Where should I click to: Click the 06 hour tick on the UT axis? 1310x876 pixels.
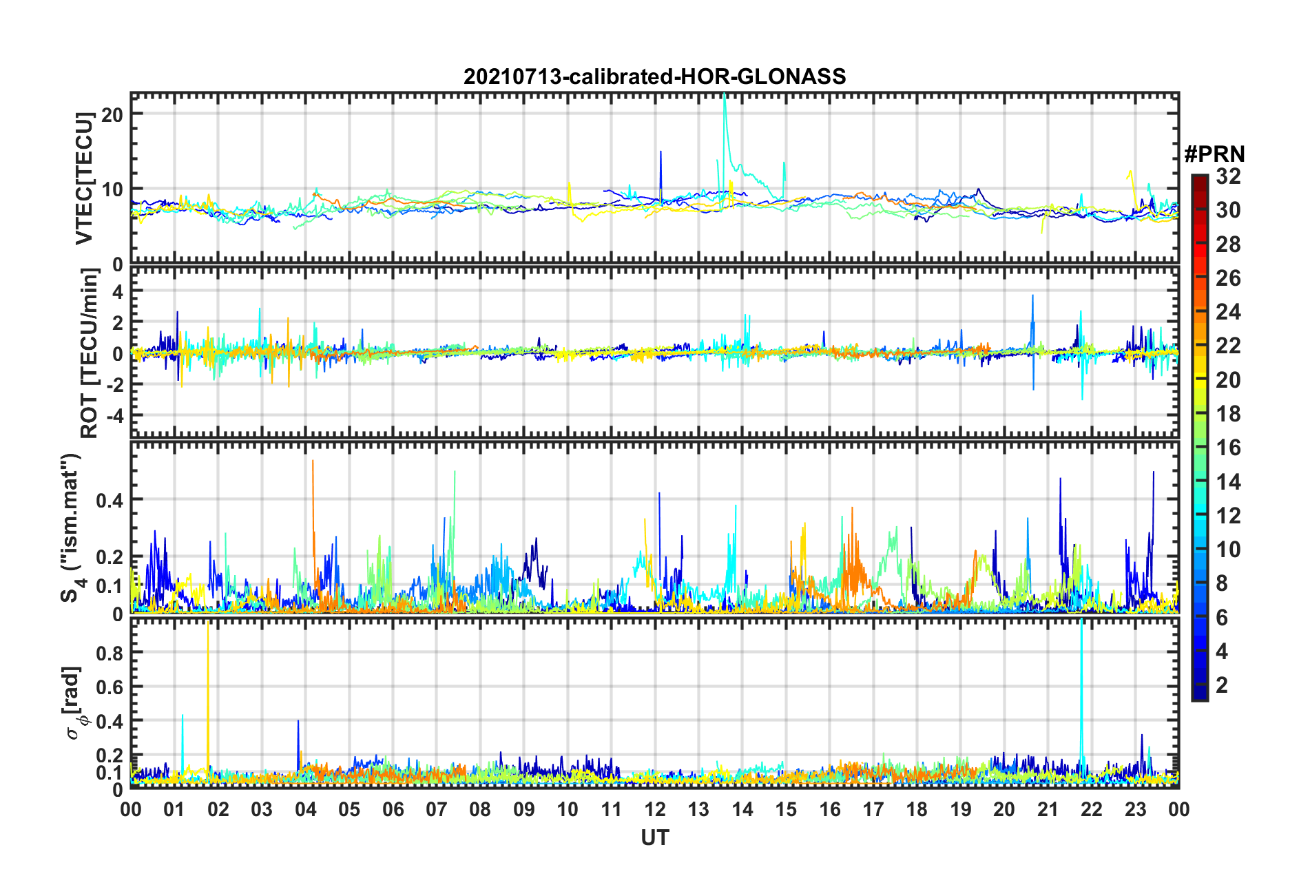(x=393, y=809)
